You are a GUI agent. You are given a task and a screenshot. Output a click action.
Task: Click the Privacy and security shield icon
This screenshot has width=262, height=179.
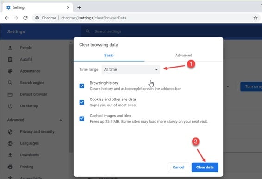tap(10, 131)
